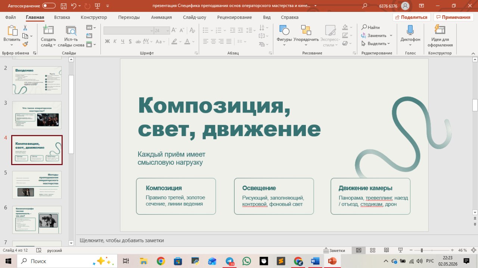Click Найти in editing group
The height and width of the screenshot is (268, 478).
point(370,27)
